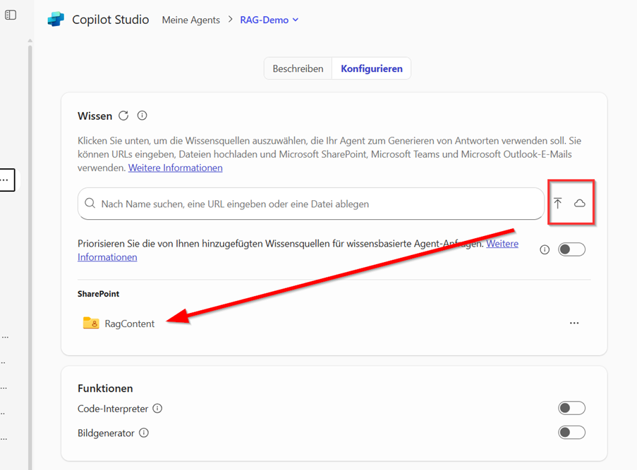Viewport: 637px width, 470px height.
Task: Switch to the Beschreiben tab
Action: [297, 68]
